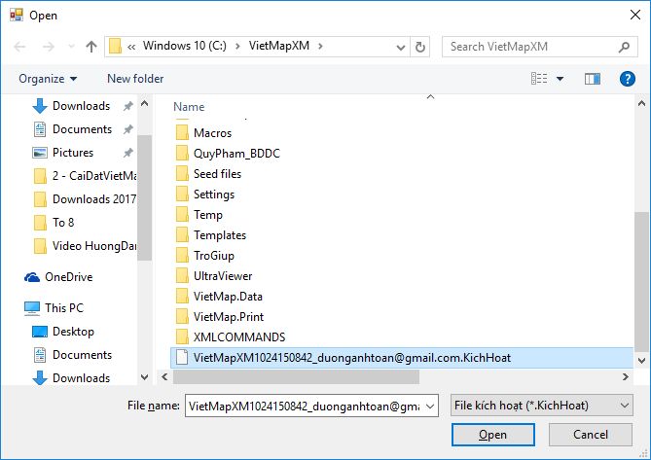651x460 pixels.
Task: Toggle the preview pane icon
Action: coord(592,79)
